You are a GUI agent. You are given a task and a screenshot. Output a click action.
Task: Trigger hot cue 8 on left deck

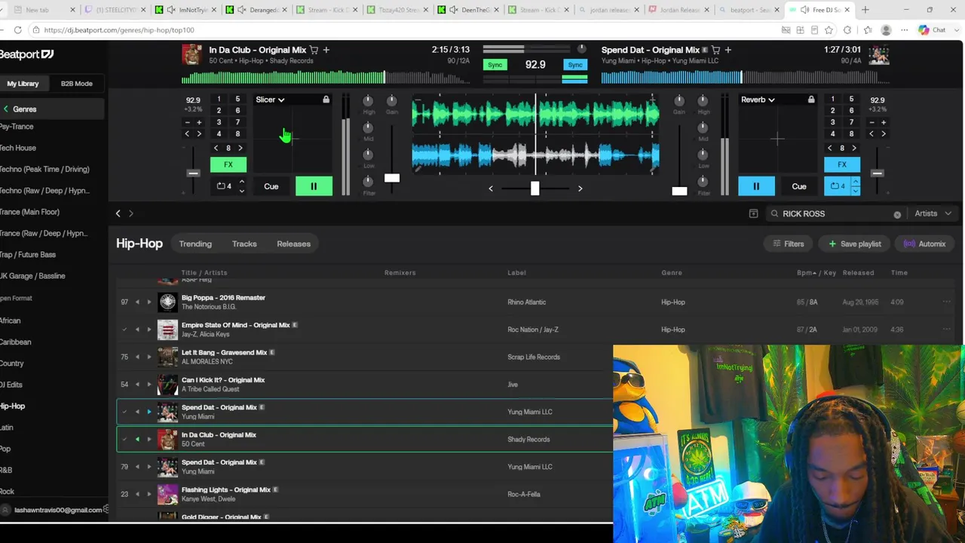237,134
